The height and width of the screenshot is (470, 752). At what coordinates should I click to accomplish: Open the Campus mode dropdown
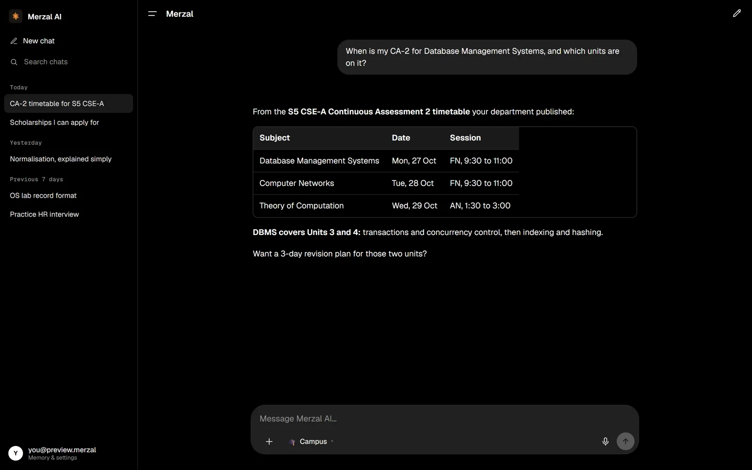[311, 441]
